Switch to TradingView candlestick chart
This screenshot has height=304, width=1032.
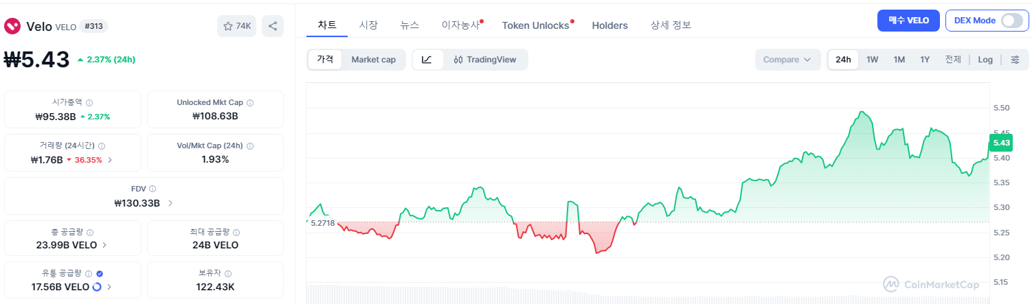(x=485, y=60)
